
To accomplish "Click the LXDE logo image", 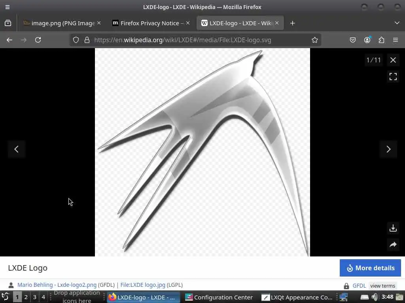I will pyautogui.click(x=202, y=152).
